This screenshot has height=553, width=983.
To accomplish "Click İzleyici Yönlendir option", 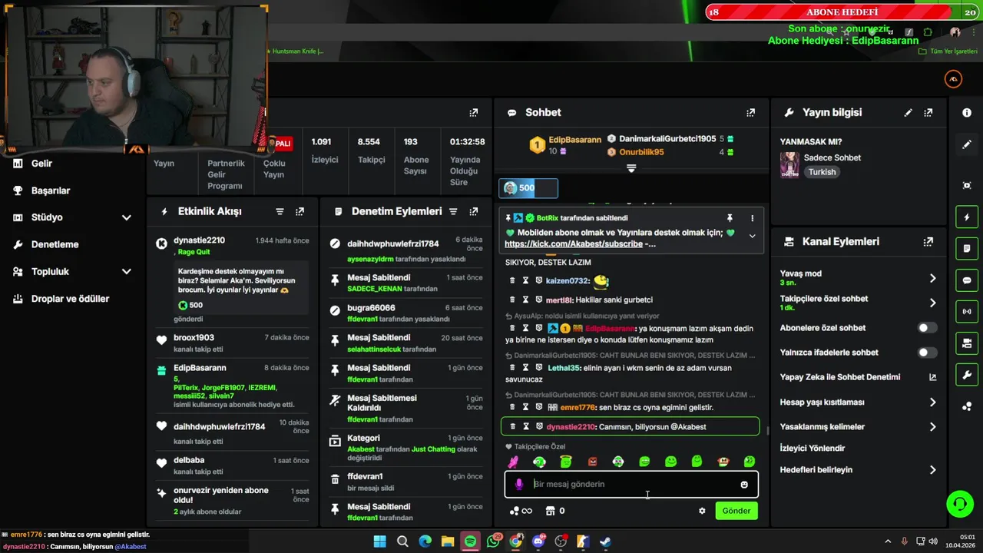I will (x=813, y=449).
